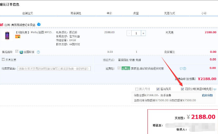Click the 全国联保 warranty shield icon
This screenshot has height=134, width=218.
click(21, 52)
